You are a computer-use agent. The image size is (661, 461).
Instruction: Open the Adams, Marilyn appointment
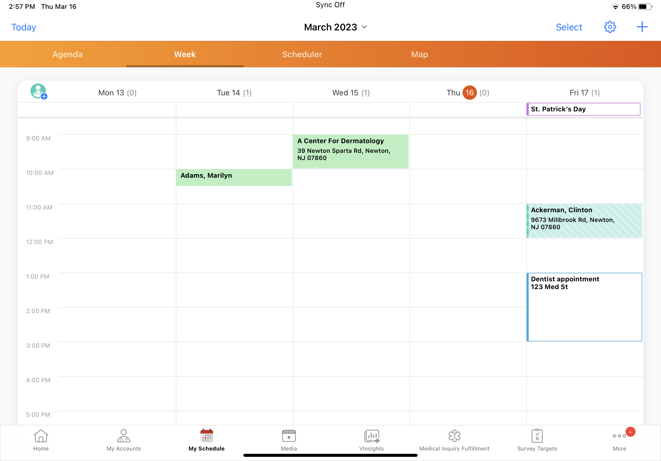[233, 177]
